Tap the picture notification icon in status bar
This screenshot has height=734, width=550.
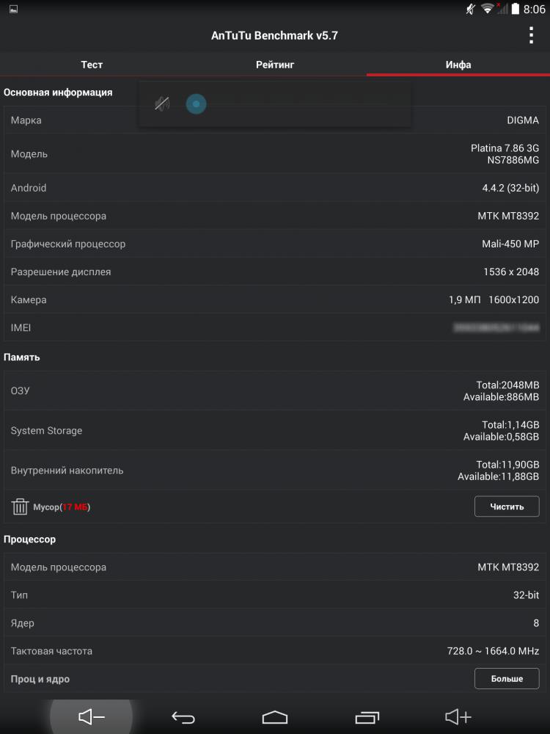pos(13,9)
